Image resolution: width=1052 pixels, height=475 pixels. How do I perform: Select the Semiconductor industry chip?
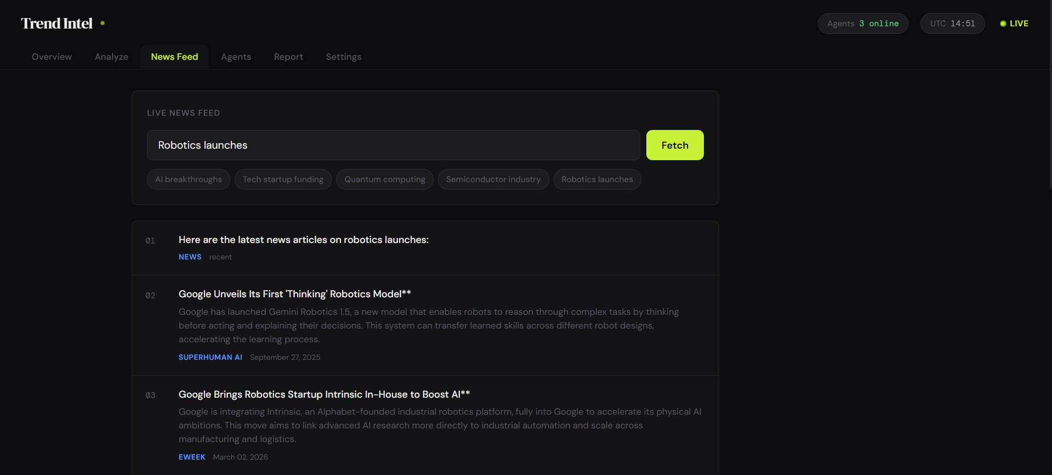coord(493,179)
